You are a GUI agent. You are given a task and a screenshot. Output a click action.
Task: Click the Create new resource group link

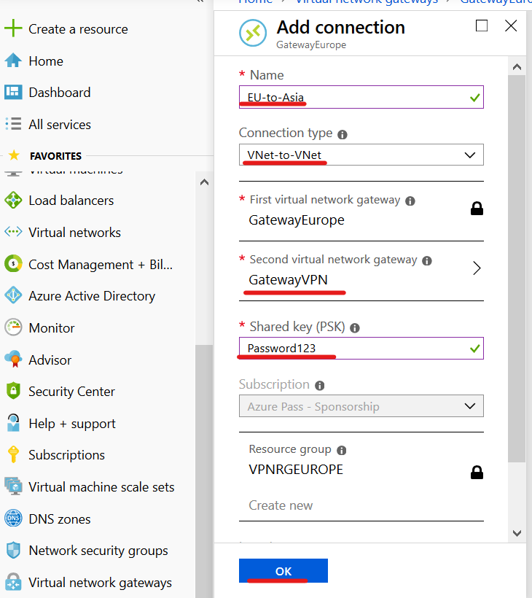(281, 505)
